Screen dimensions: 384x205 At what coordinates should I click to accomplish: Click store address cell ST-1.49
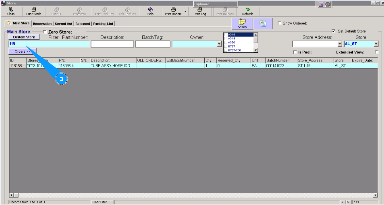(x=315, y=66)
